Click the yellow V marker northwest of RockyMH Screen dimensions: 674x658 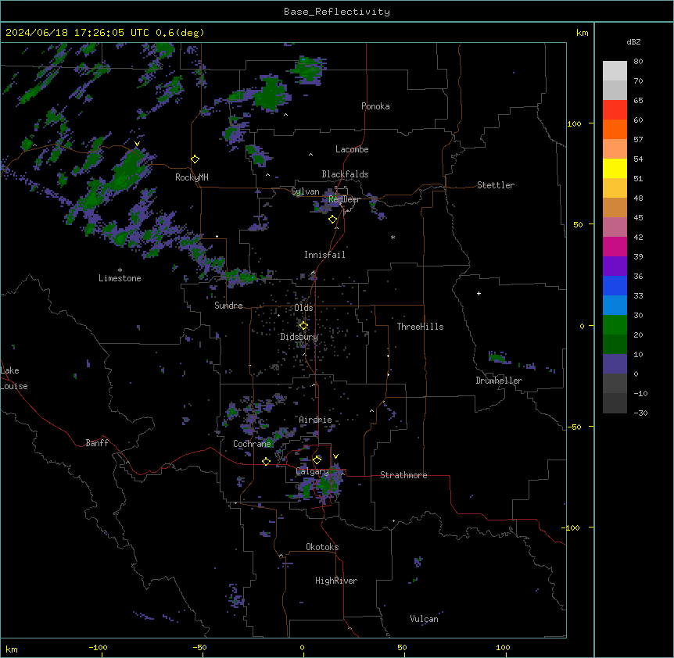coord(137,144)
